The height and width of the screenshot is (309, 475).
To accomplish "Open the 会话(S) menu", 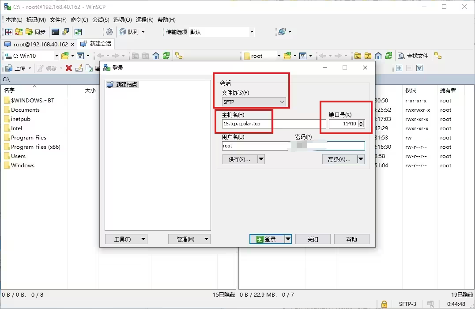I will point(101,20).
